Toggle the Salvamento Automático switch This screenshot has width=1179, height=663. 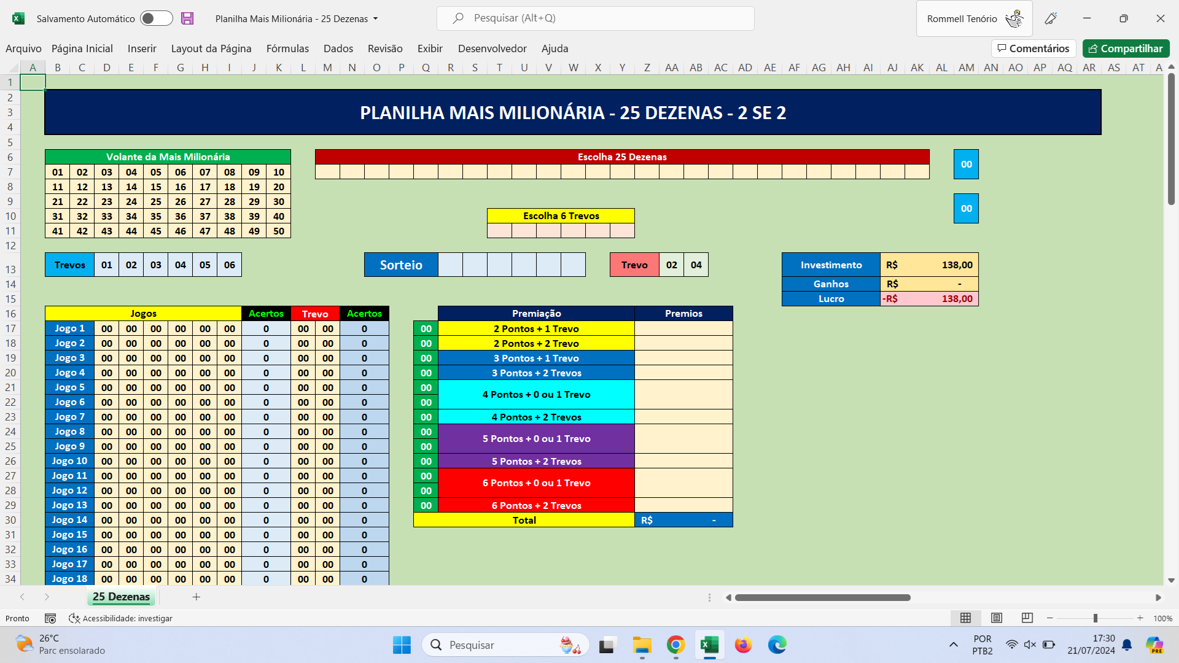coord(156,18)
